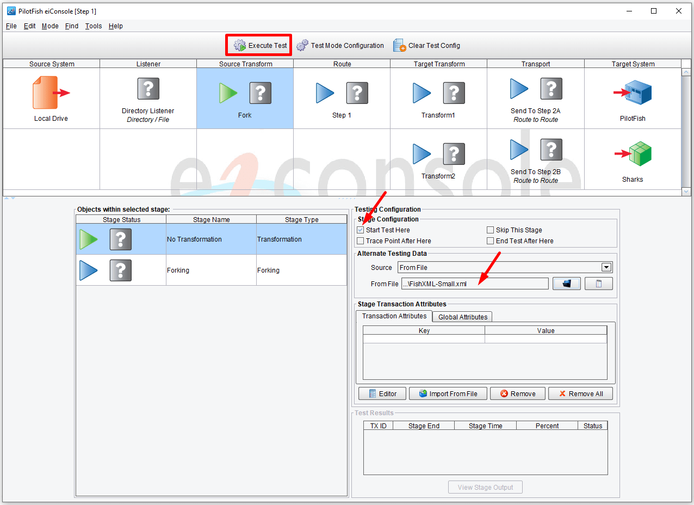Browse for the From File test file
This screenshot has height=505, width=694.
pyautogui.click(x=567, y=284)
